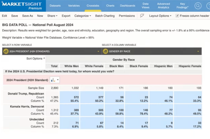
Task: Open the Variables tab
Action: point(74,6)
